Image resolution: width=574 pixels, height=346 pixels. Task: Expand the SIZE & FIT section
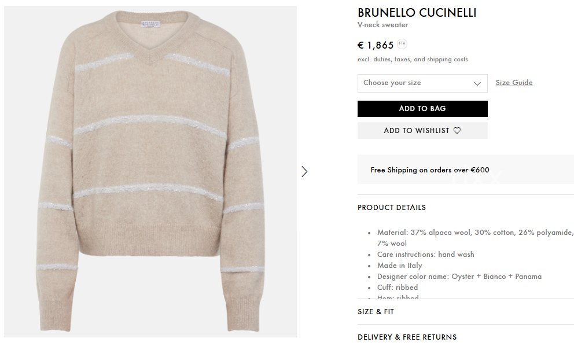(x=376, y=312)
